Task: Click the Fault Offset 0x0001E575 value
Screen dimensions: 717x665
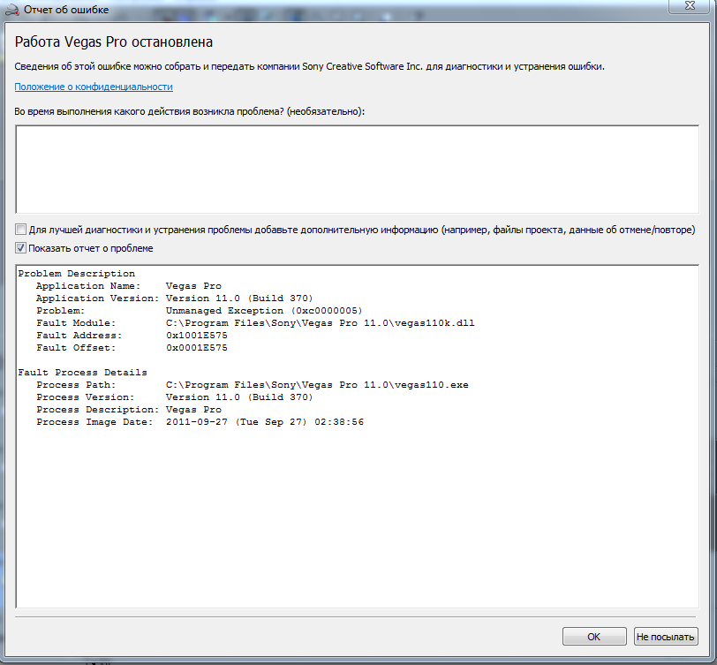Action: pyautogui.click(x=197, y=348)
